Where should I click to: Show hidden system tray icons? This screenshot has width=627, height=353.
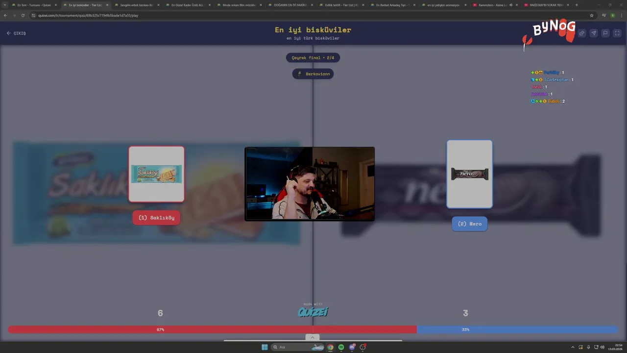(x=573, y=347)
